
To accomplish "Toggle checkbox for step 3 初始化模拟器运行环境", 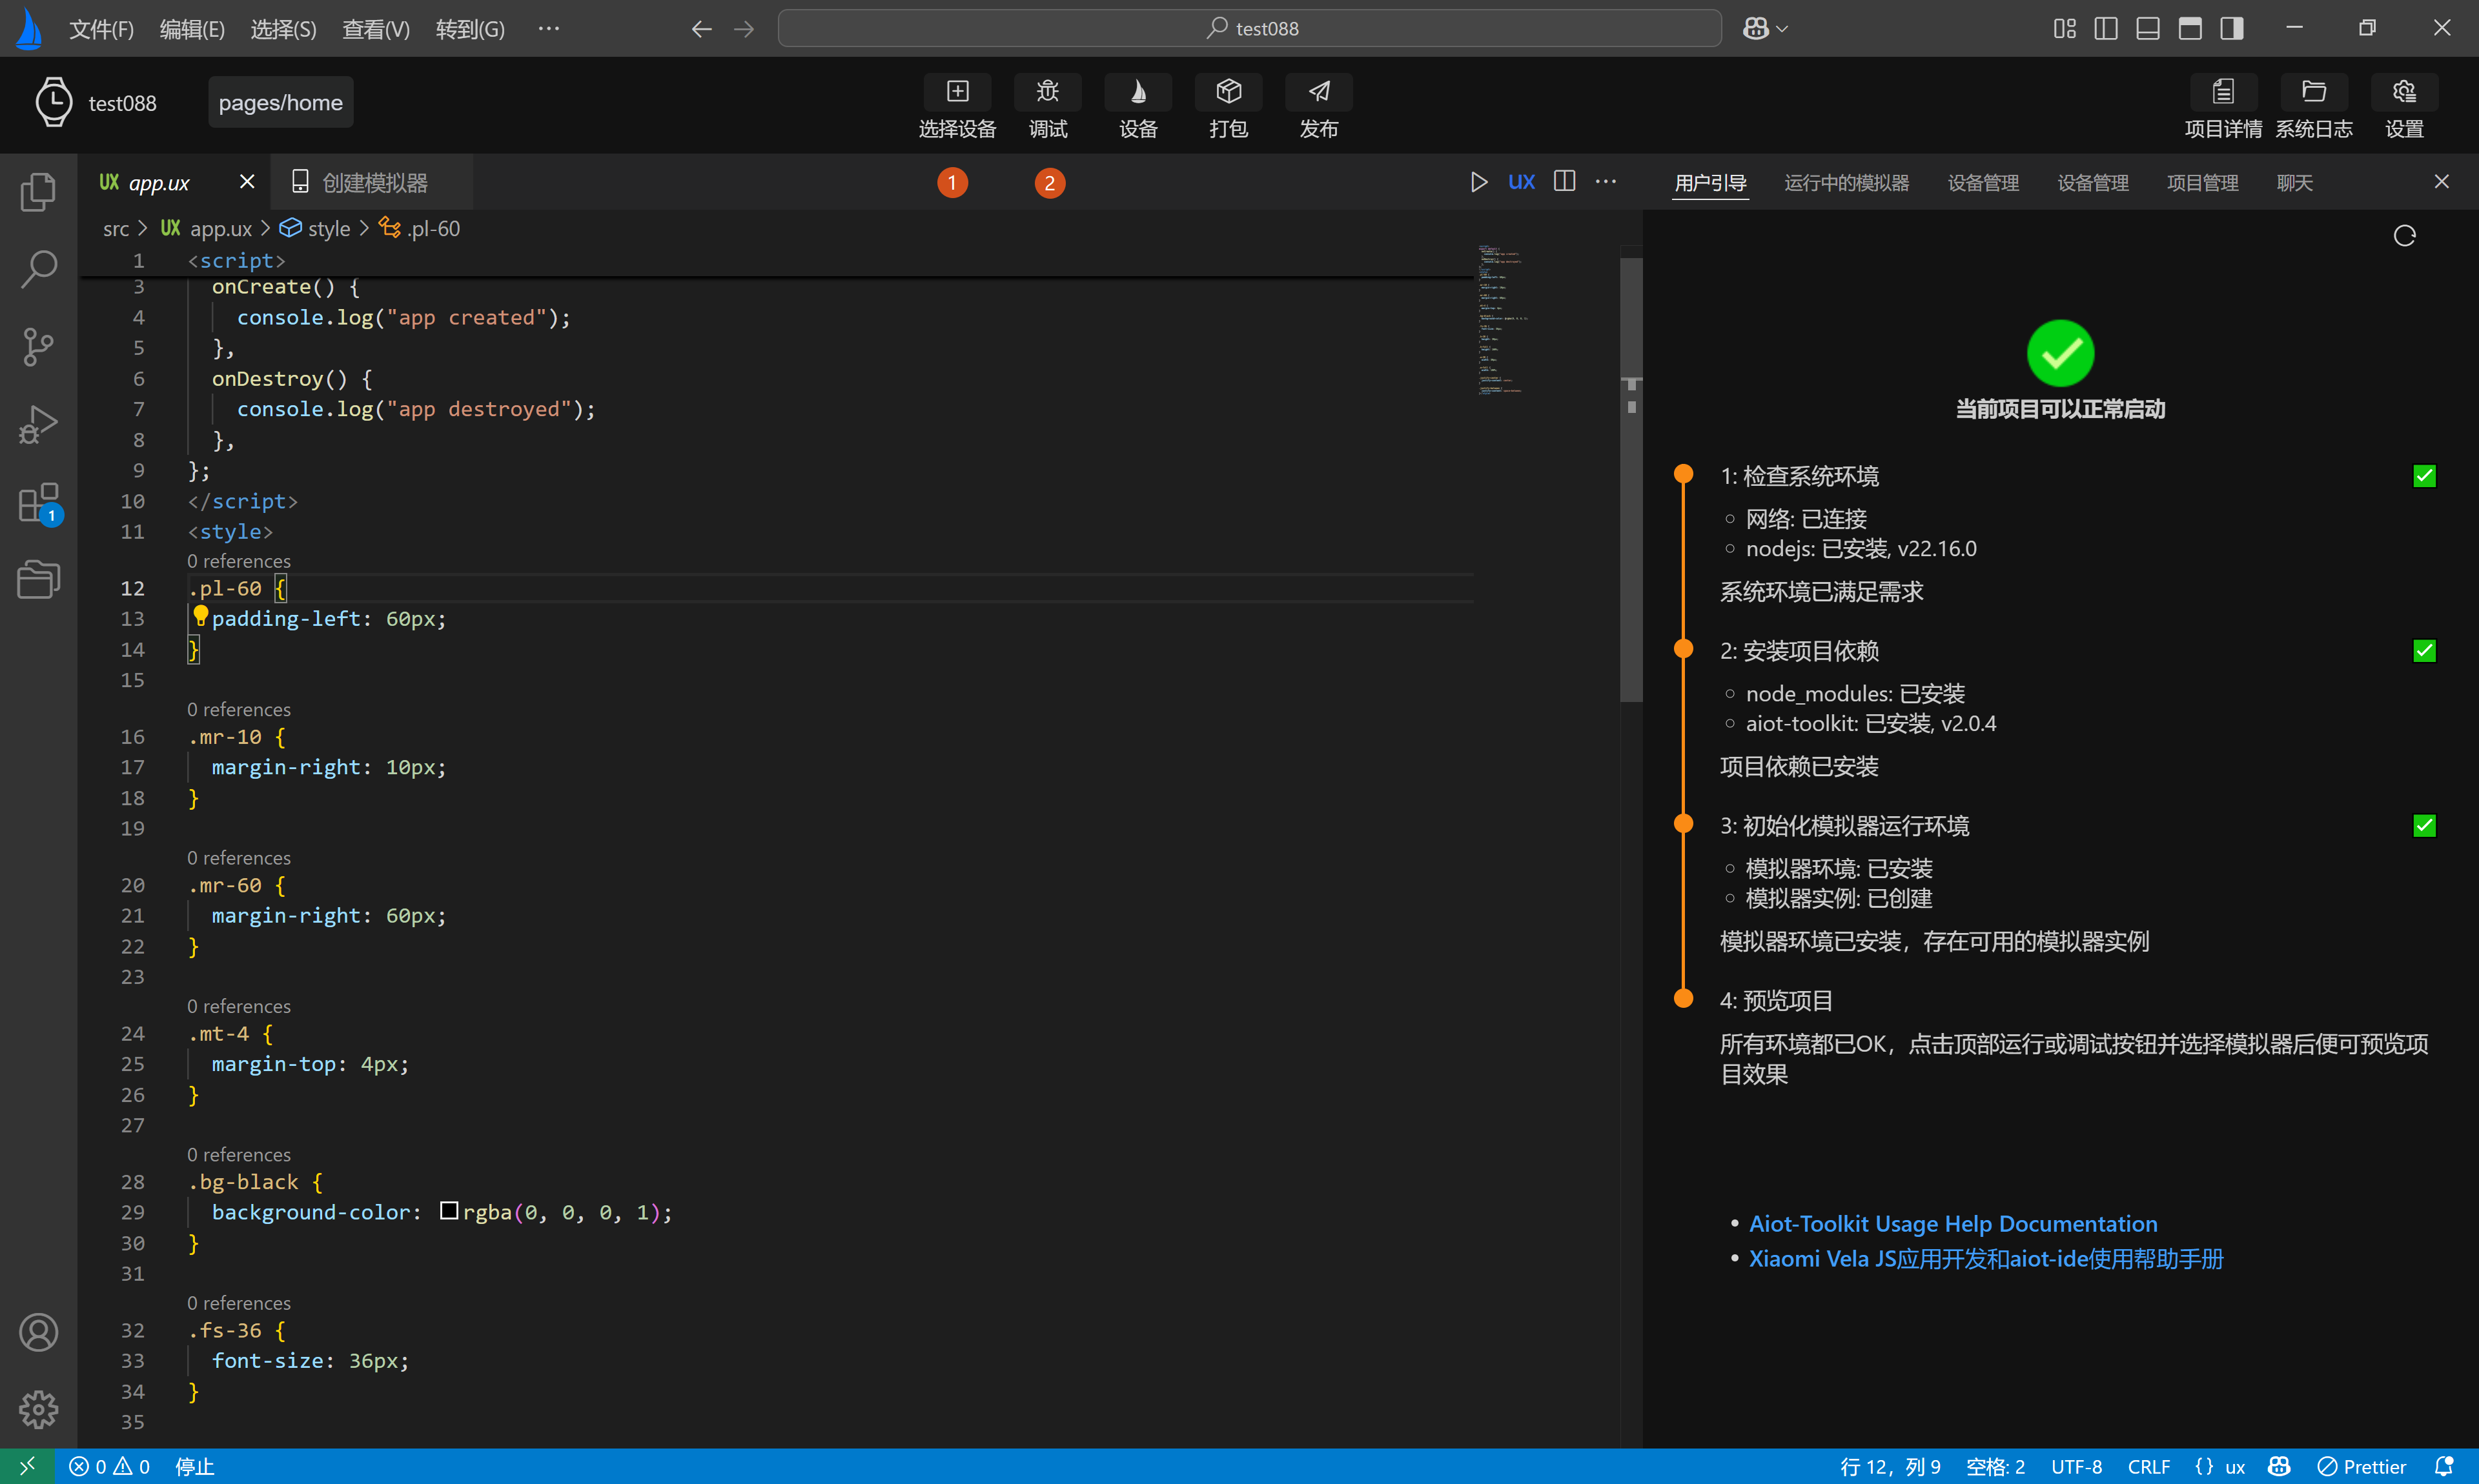I will [x=2424, y=826].
